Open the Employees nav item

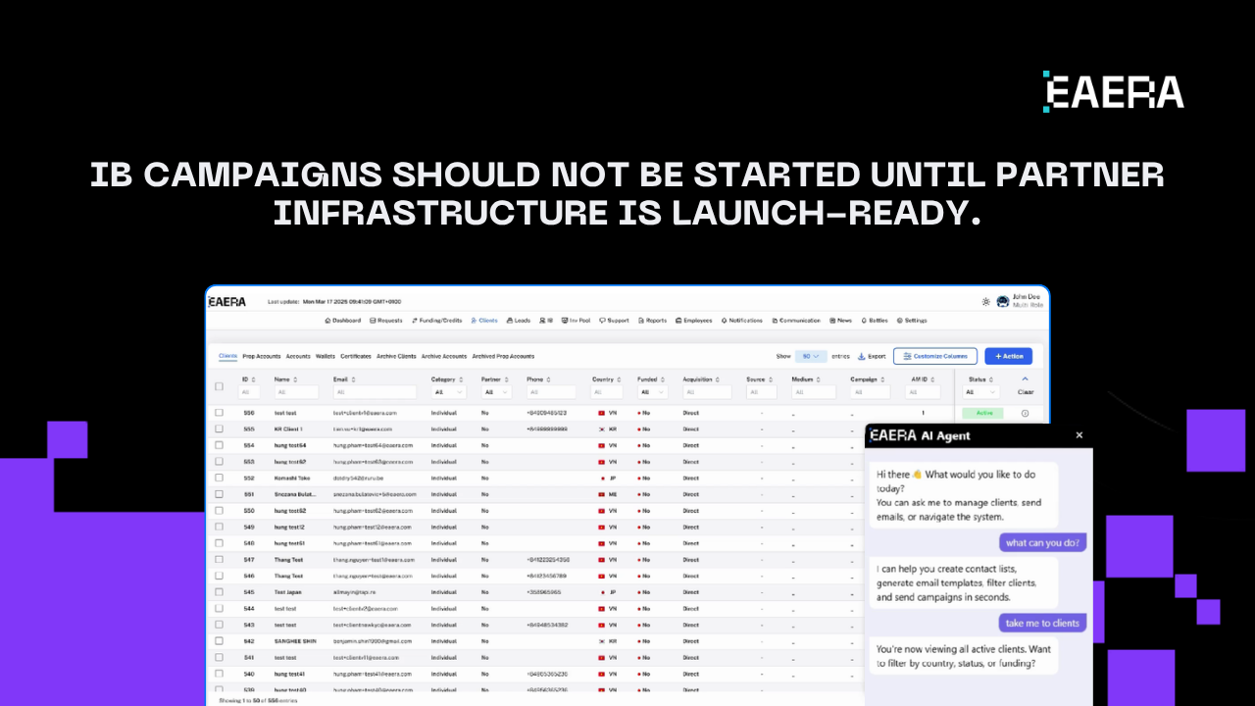click(x=694, y=321)
